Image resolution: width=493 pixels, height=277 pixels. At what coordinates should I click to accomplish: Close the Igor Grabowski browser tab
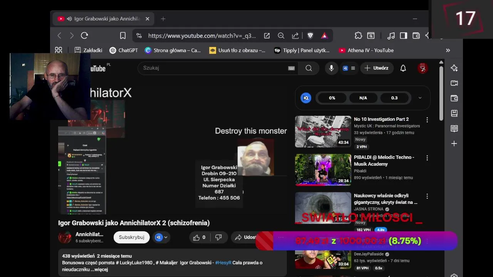(147, 18)
